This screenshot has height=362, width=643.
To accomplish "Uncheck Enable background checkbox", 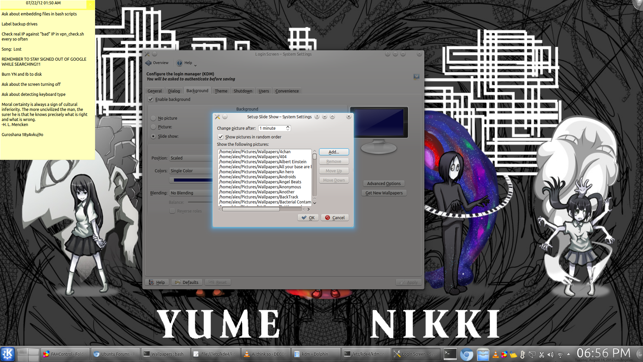I will (x=151, y=99).
